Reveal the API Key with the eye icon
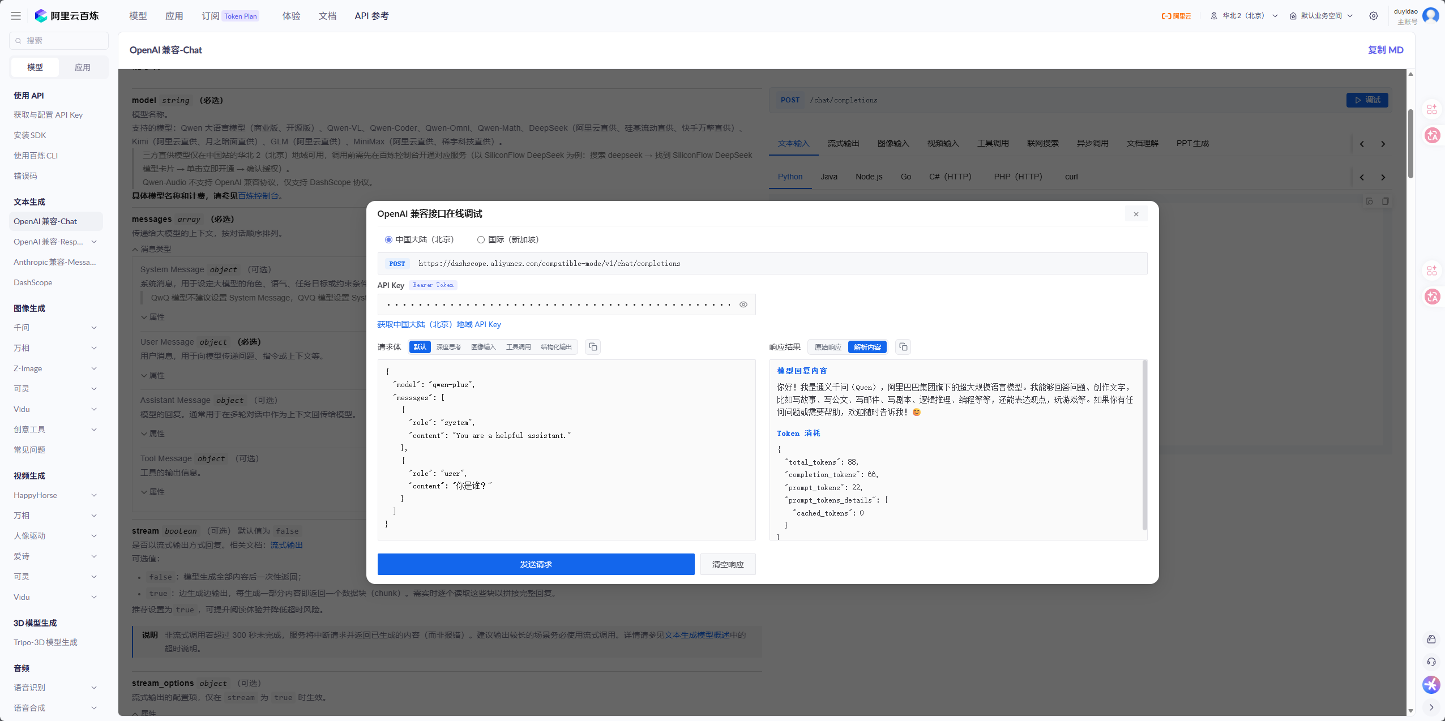Viewport: 1445px width, 721px height. coord(743,304)
